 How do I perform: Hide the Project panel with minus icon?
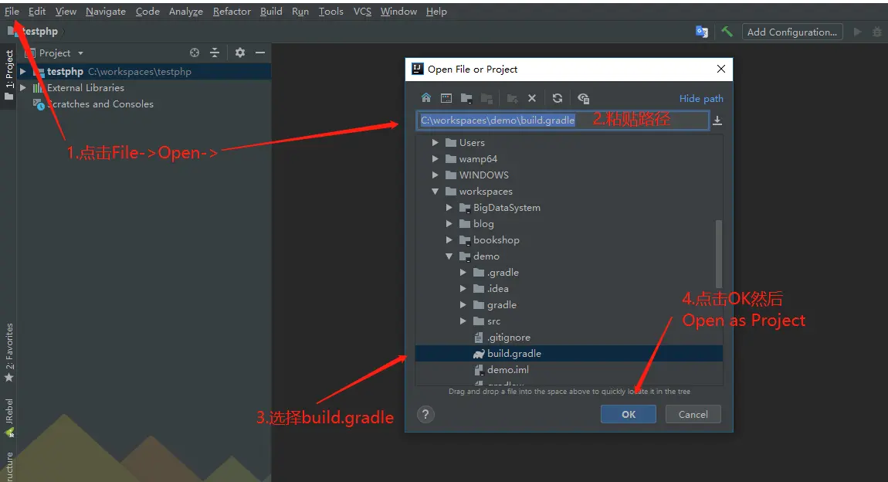[x=260, y=53]
